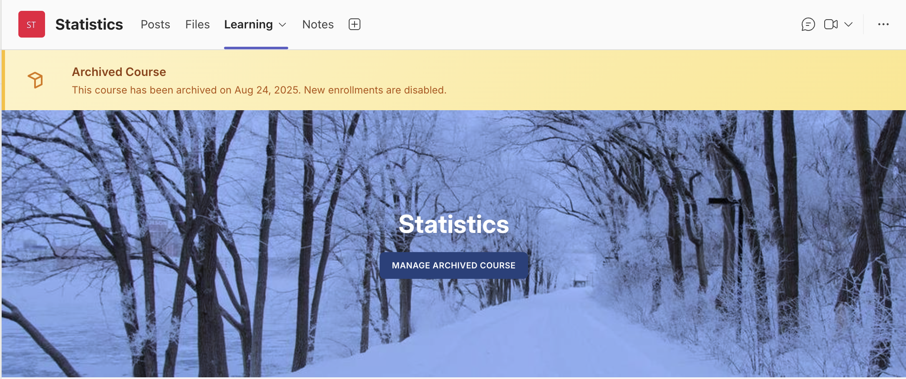Click the archived on Aug 24, 2025 message
The image size is (906, 379).
tap(259, 90)
